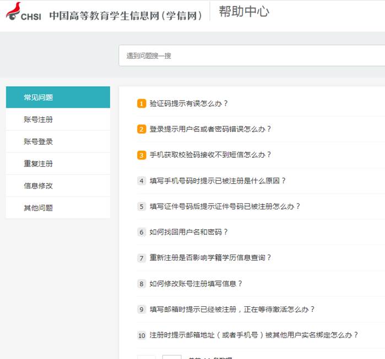Click the orange number 3 badge
385x359 pixels.
point(142,155)
